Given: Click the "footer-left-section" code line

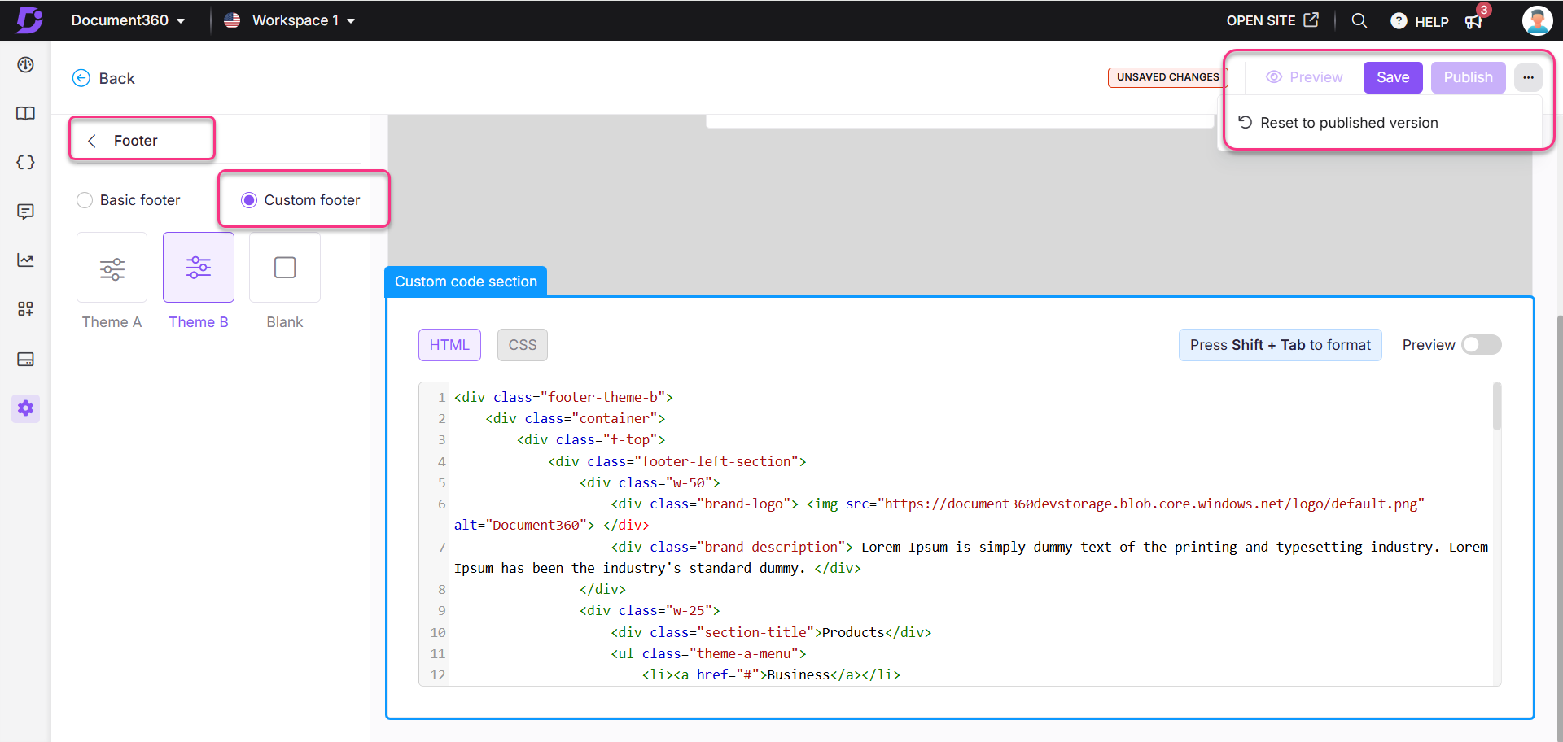Looking at the screenshot, I should [x=677, y=461].
